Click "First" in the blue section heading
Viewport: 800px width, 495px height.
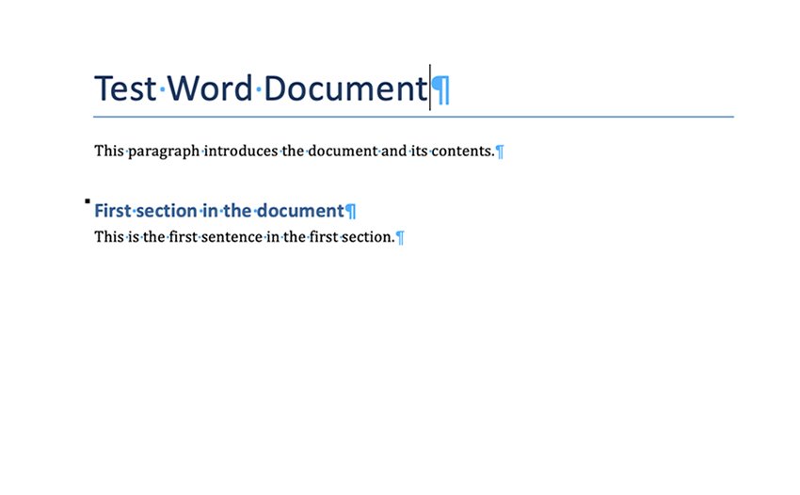click(112, 211)
